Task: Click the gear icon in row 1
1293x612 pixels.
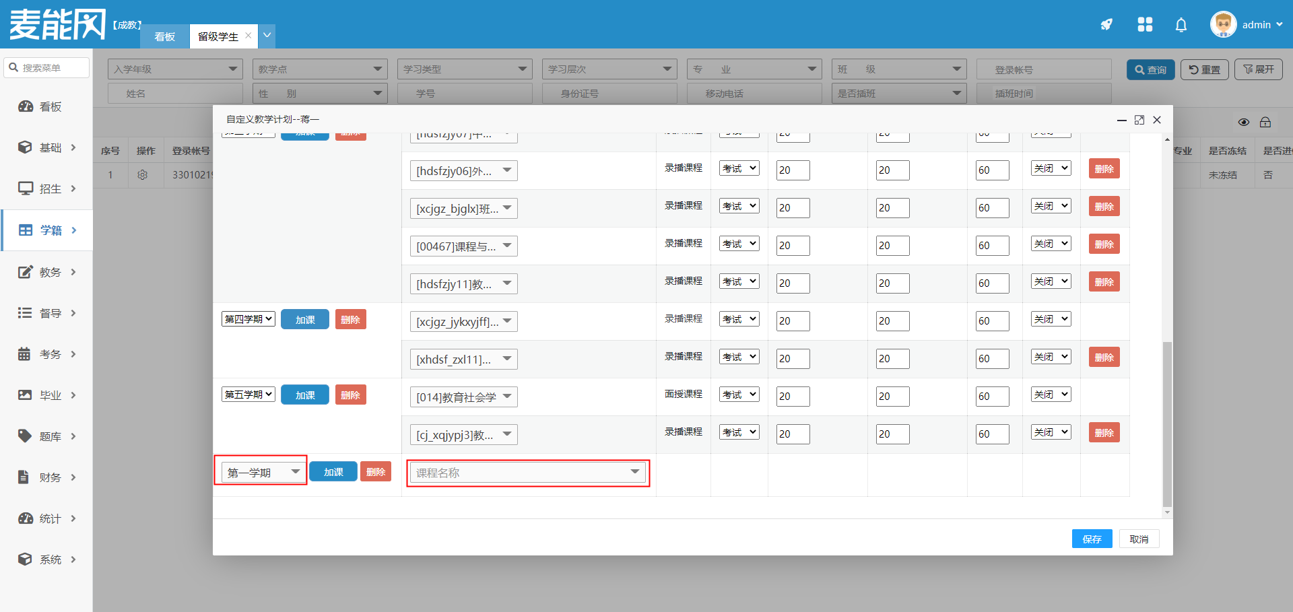Action: (142, 175)
